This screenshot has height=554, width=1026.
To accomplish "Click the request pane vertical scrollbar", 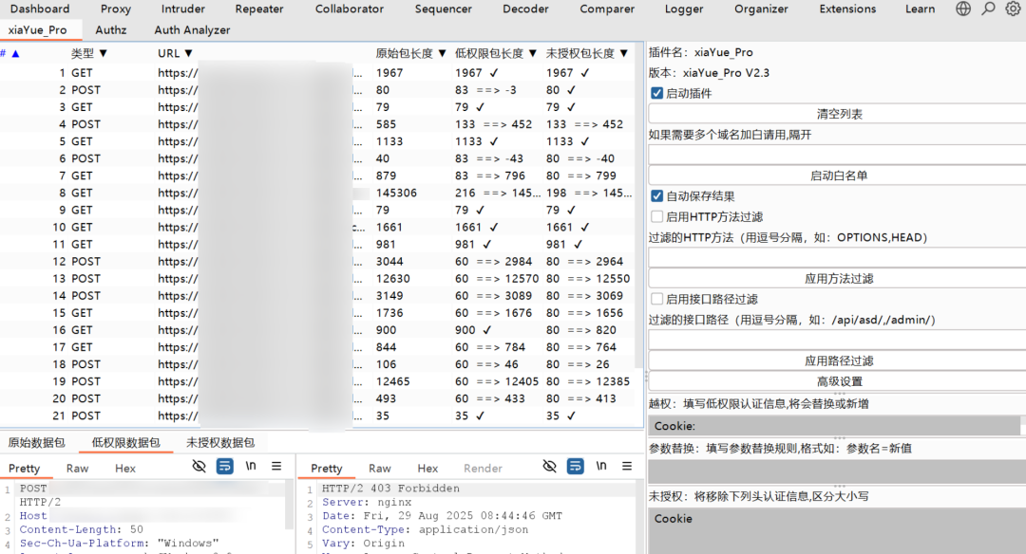I will [x=289, y=507].
